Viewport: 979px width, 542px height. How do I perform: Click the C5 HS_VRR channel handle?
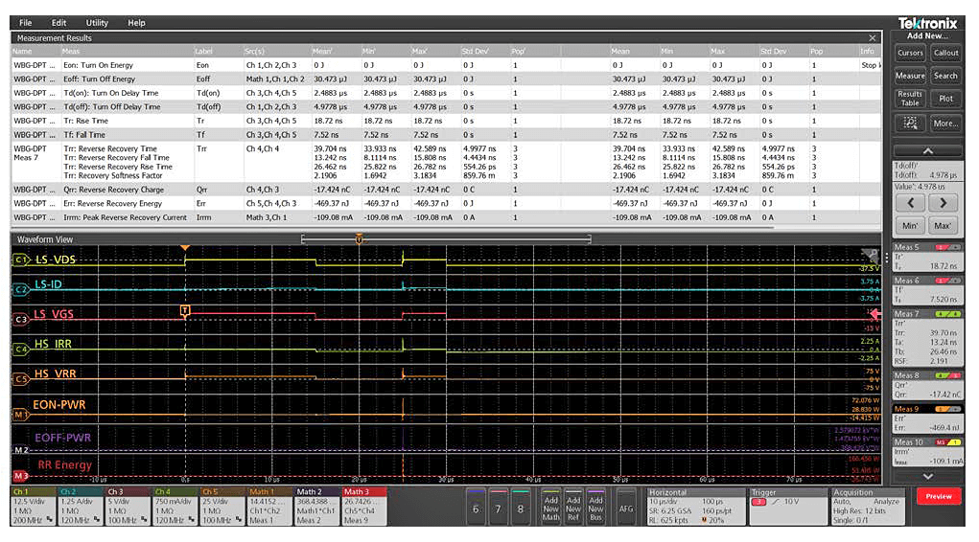click(x=20, y=379)
